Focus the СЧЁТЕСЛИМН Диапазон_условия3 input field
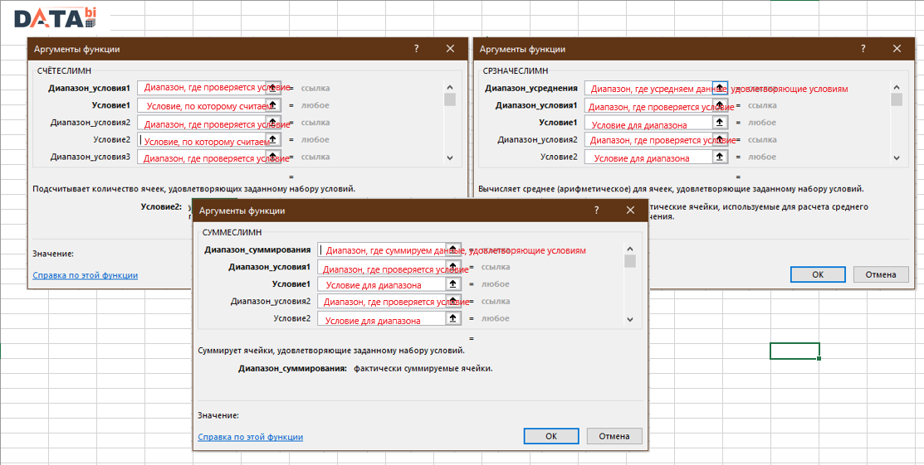 (x=202, y=157)
